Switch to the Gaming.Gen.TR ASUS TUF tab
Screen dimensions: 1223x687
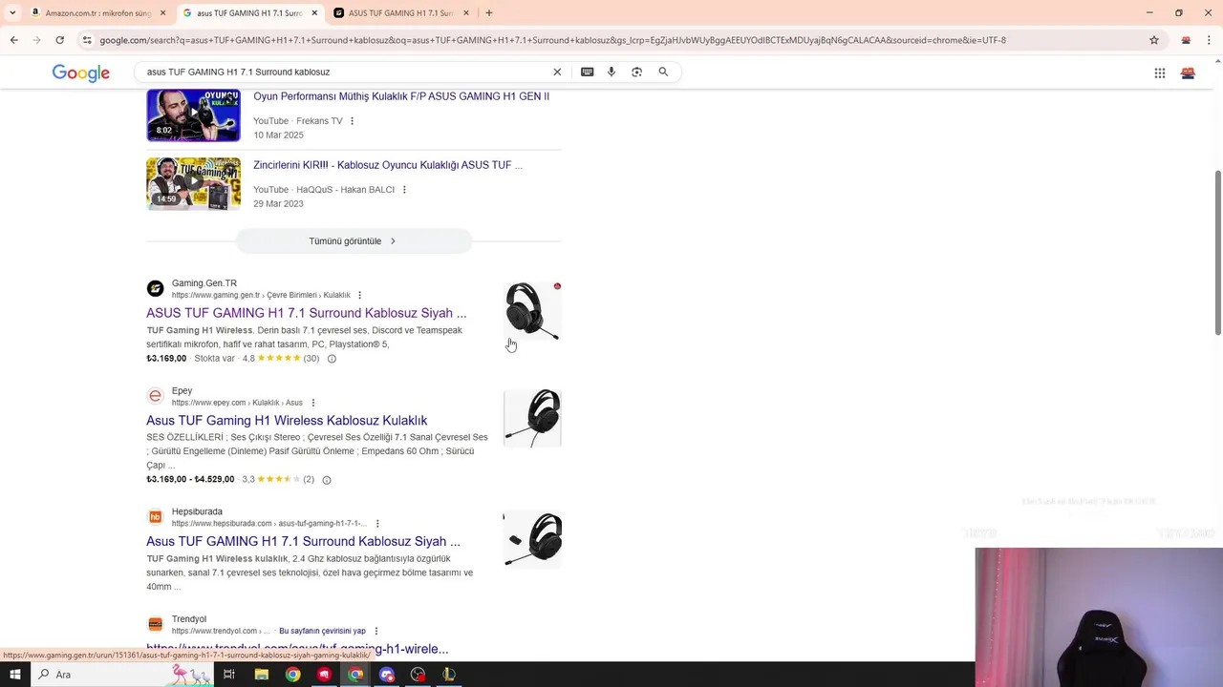click(401, 13)
